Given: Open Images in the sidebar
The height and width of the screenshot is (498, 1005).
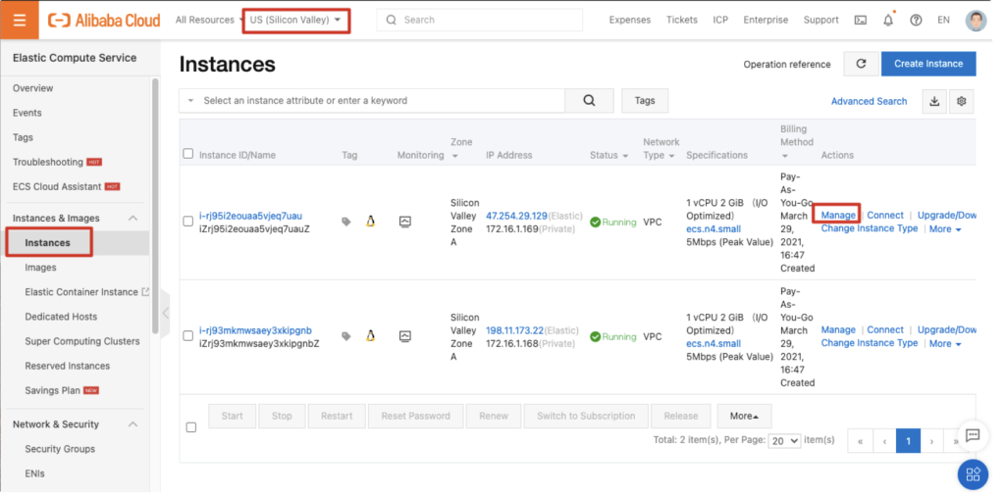Looking at the screenshot, I should pyautogui.click(x=40, y=268).
